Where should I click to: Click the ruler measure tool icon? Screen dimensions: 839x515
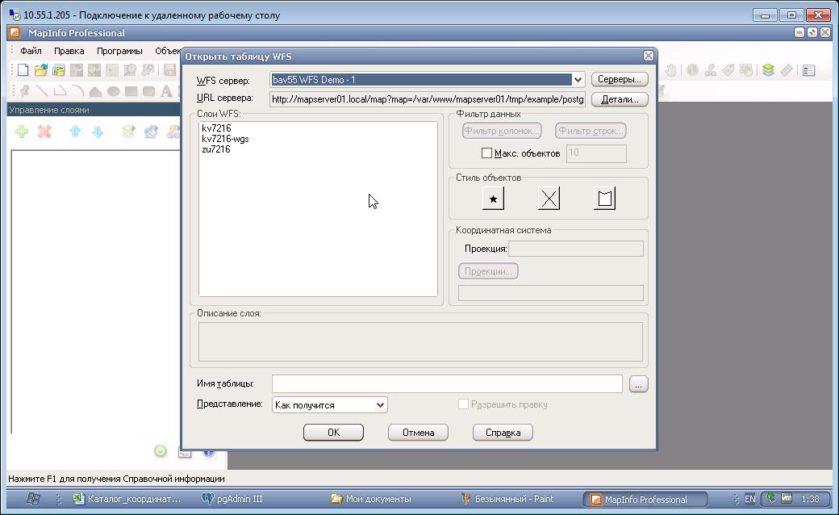coord(786,70)
